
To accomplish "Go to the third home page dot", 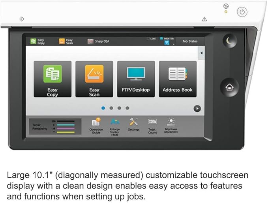I will (x=119, y=108).
